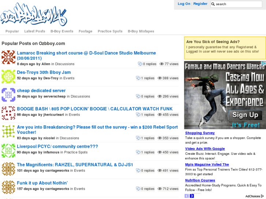Click views eye icon showing 296 views

coord(160,96)
